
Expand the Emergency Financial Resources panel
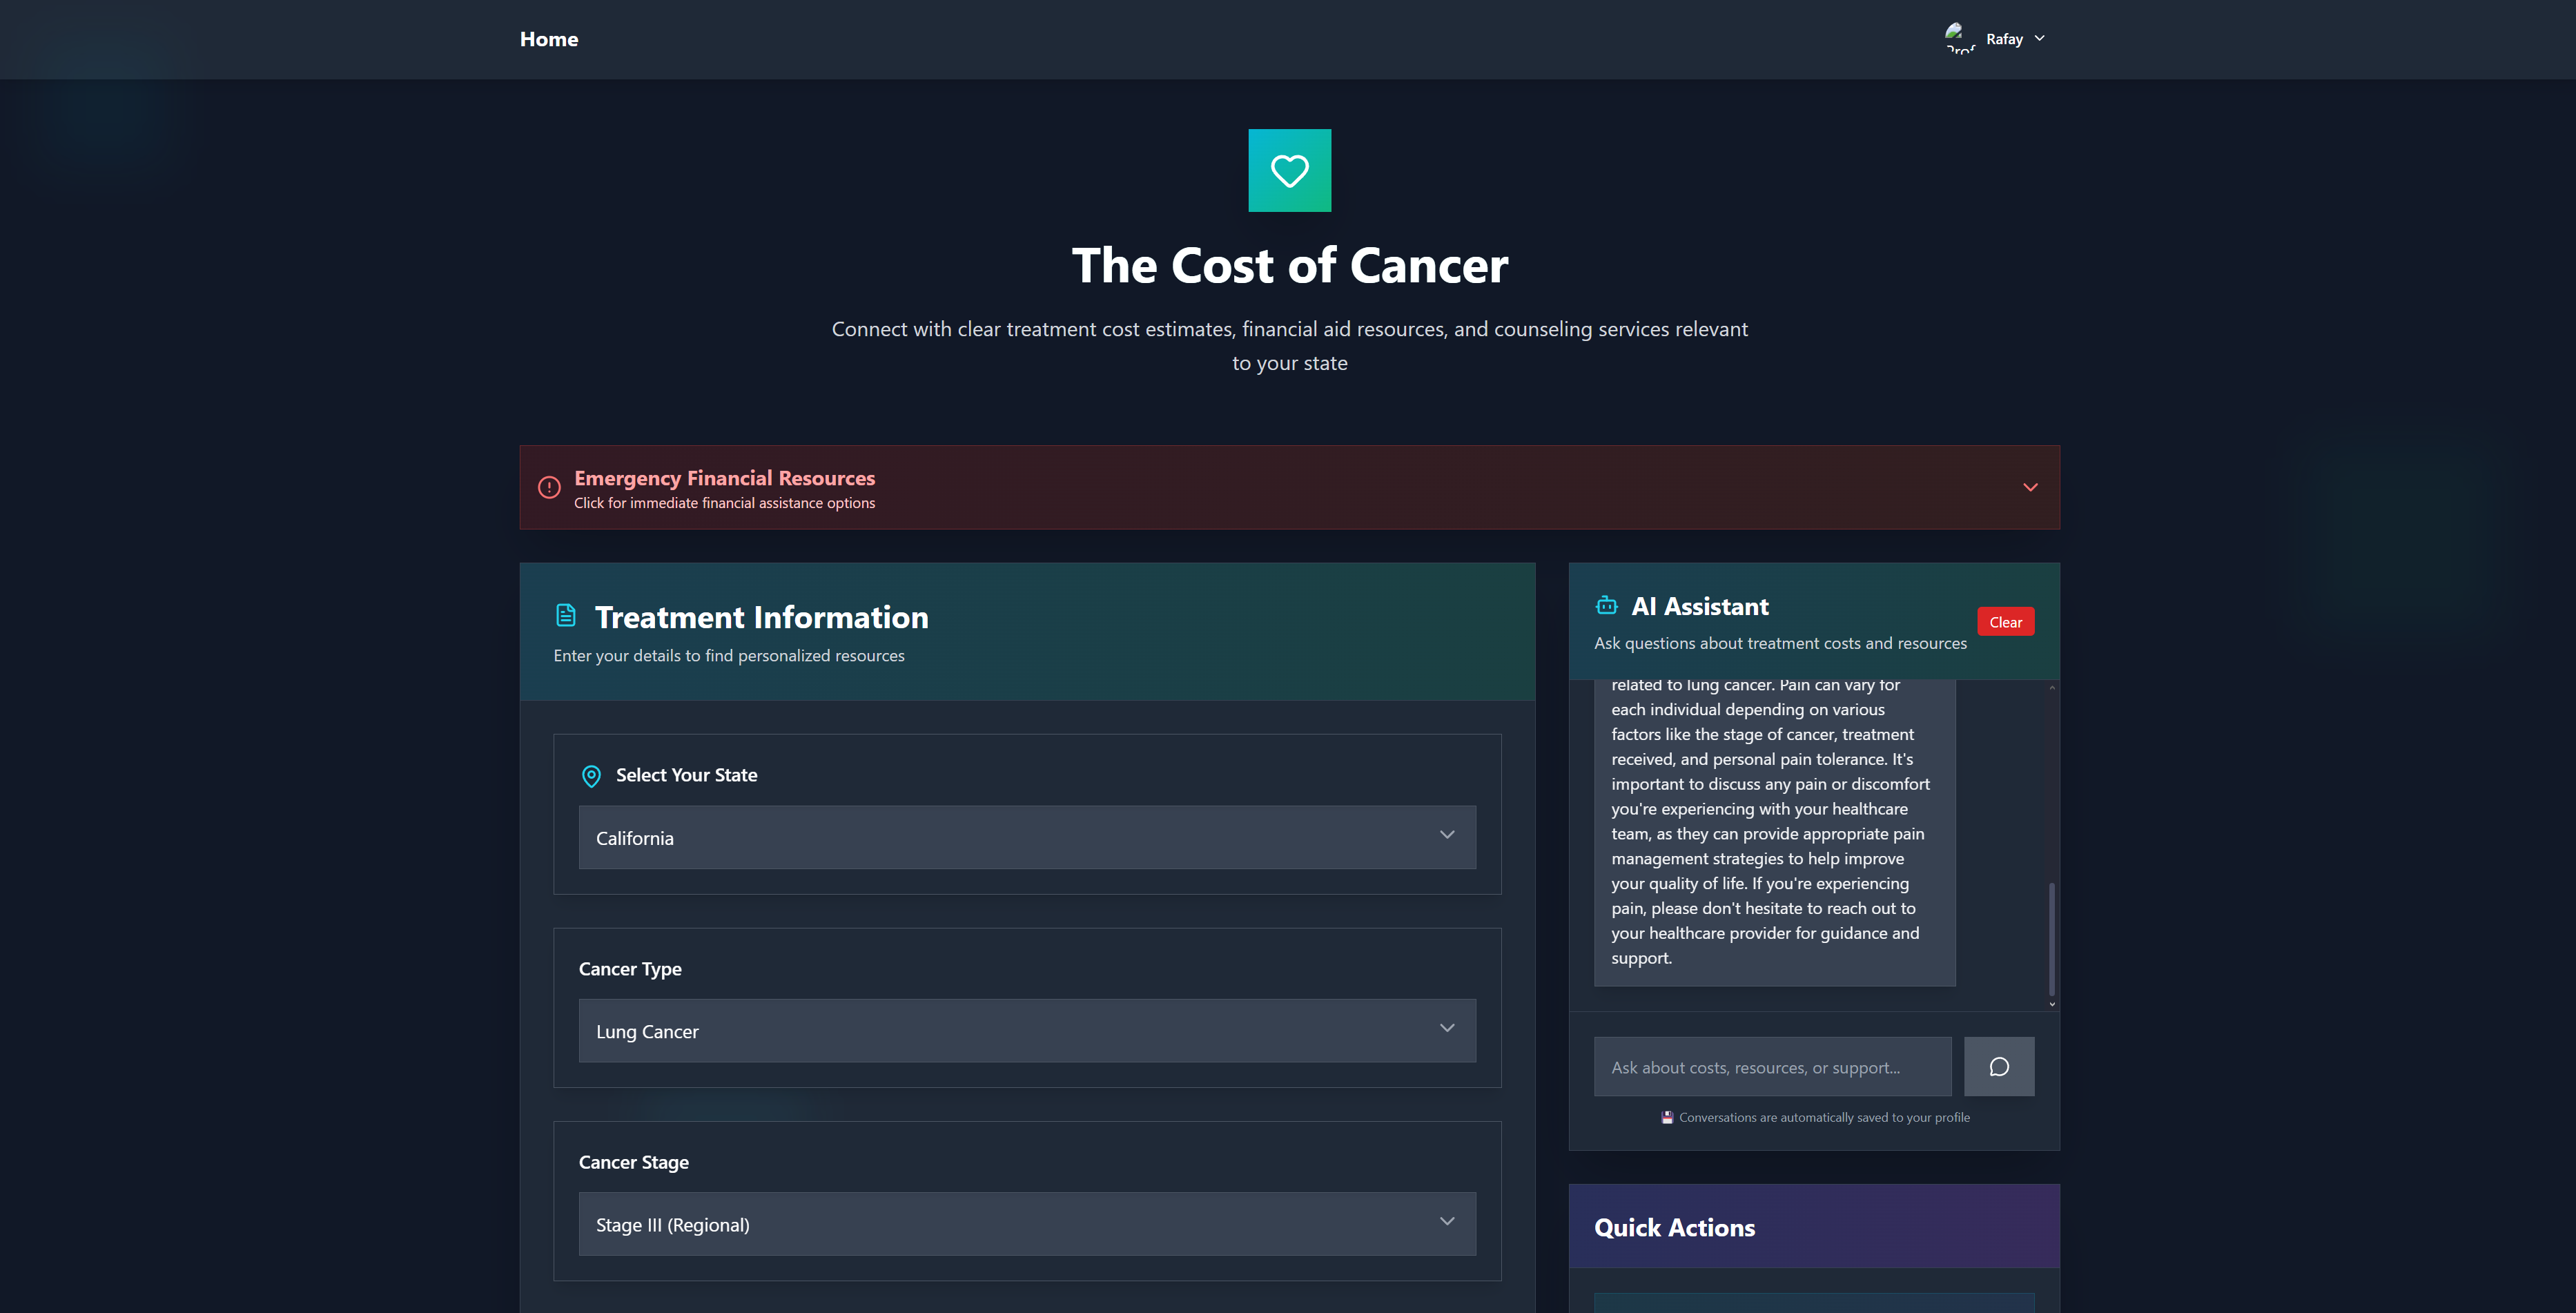click(x=2030, y=487)
